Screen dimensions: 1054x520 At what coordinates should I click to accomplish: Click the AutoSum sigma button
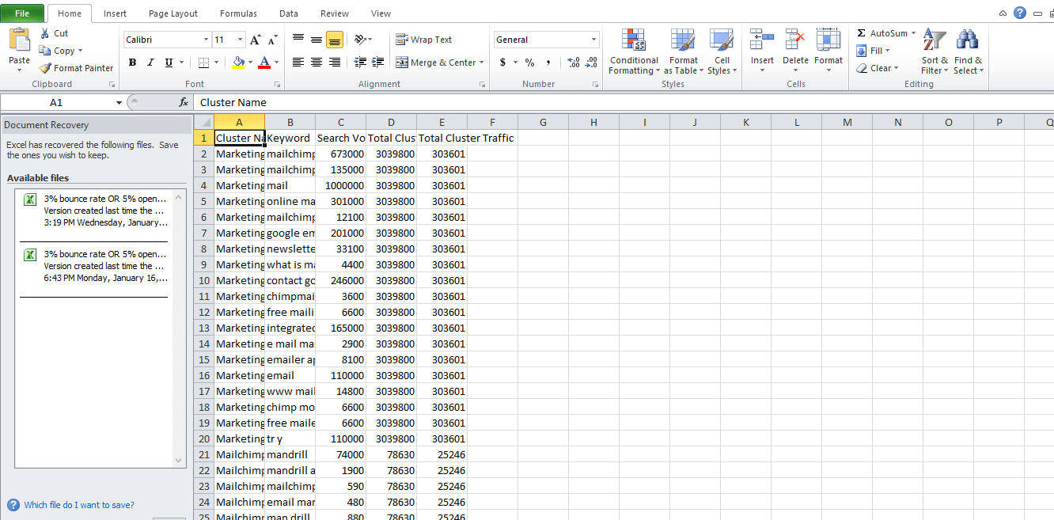click(882, 33)
